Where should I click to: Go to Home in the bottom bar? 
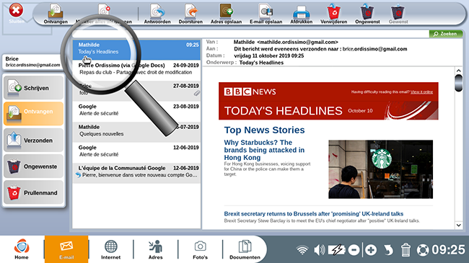click(22, 249)
